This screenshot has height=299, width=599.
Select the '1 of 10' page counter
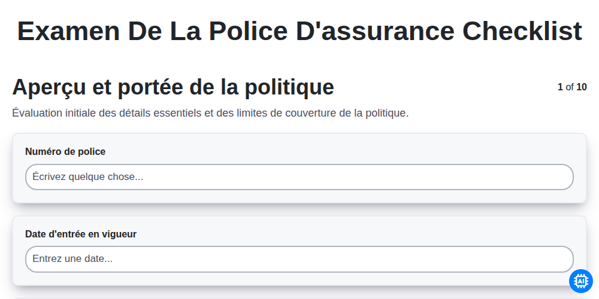(572, 87)
